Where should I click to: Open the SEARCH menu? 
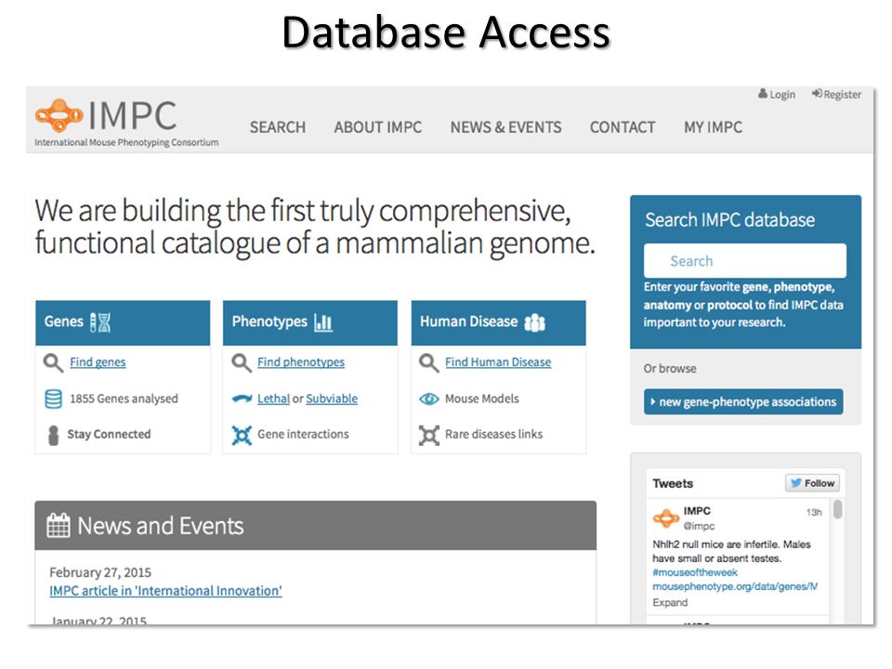click(x=278, y=127)
